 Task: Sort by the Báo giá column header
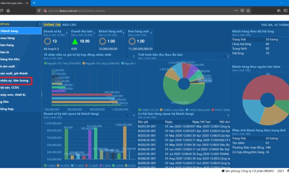click(x=143, y=122)
